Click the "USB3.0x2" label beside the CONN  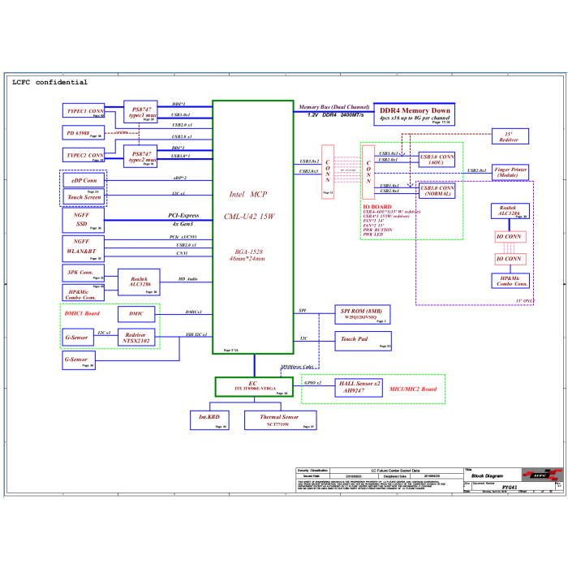tap(309, 161)
